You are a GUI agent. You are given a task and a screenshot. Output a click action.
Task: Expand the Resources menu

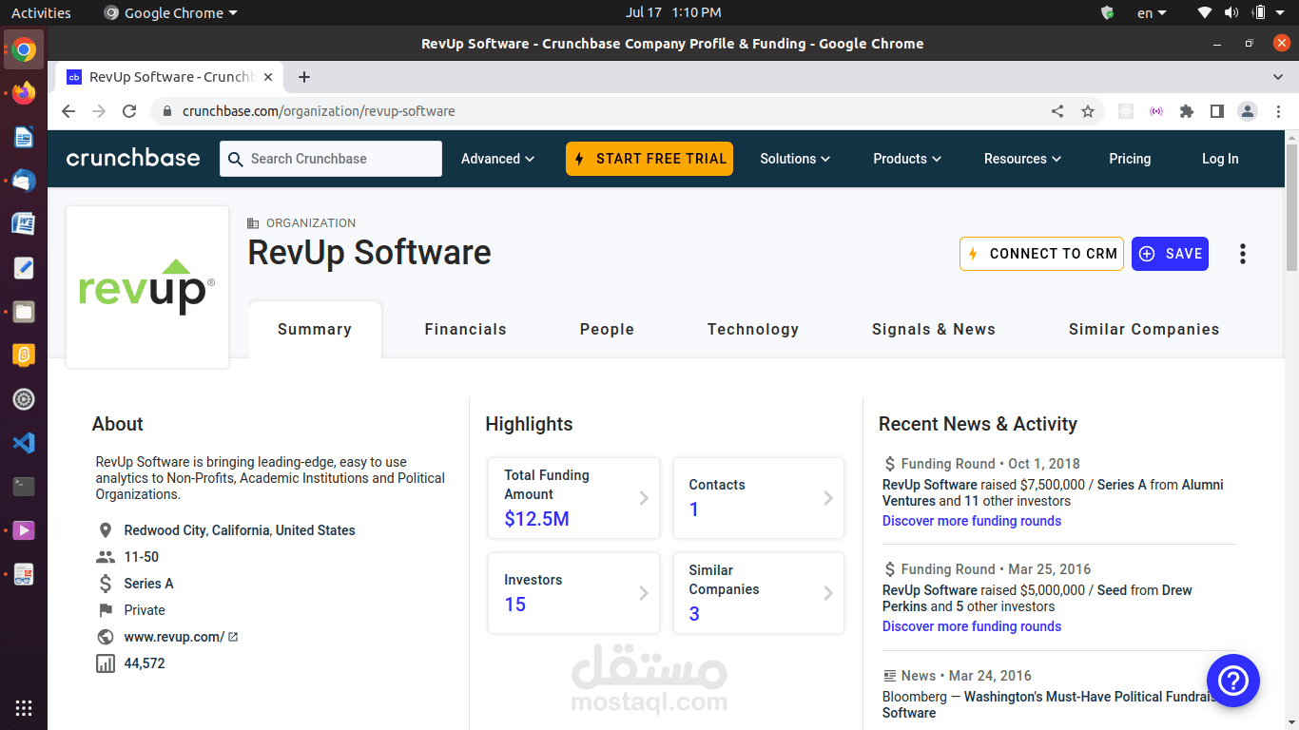(1022, 159)
